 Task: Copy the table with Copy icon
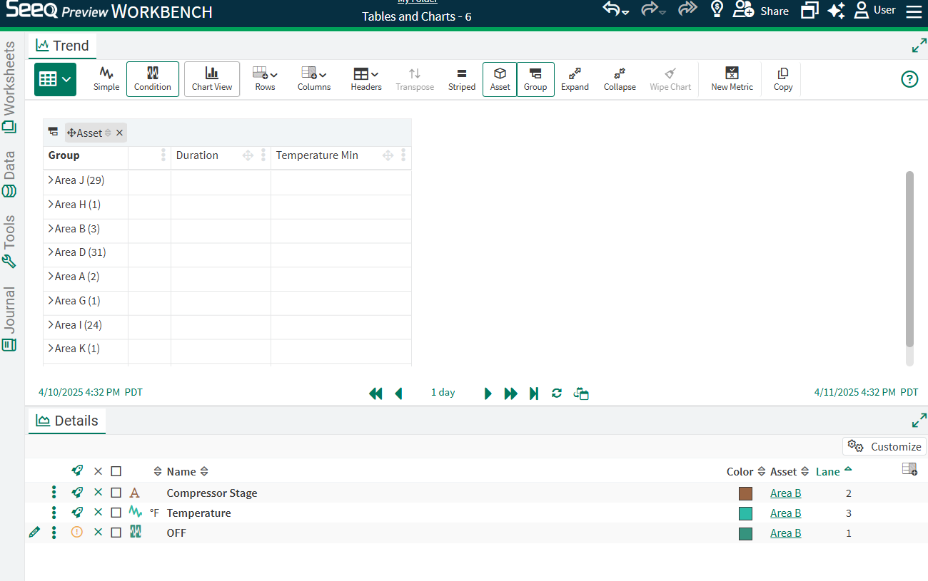tap(782, 78)
